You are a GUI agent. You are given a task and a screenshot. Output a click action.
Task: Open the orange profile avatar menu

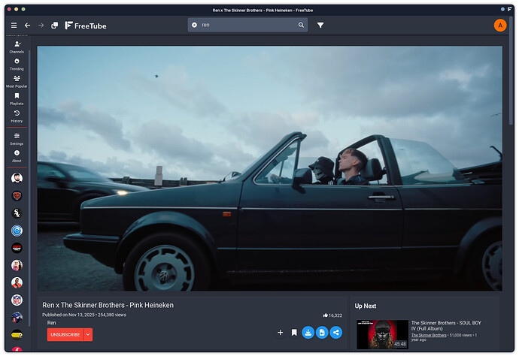[x=500, y=25]
